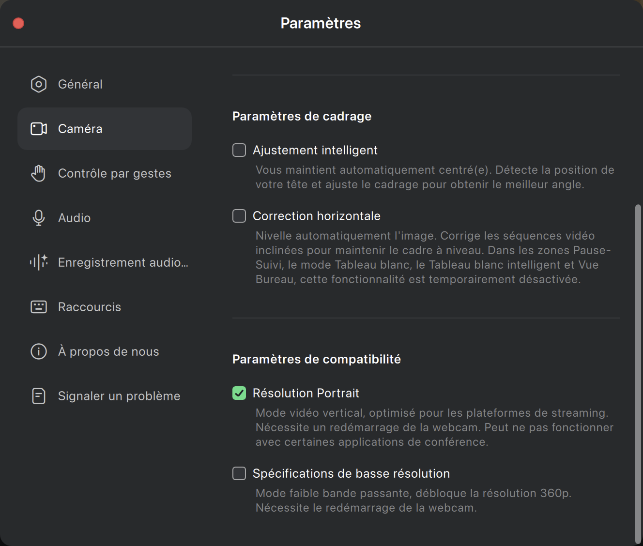Select the Raccourcis menu entry

tap(90, 307)
